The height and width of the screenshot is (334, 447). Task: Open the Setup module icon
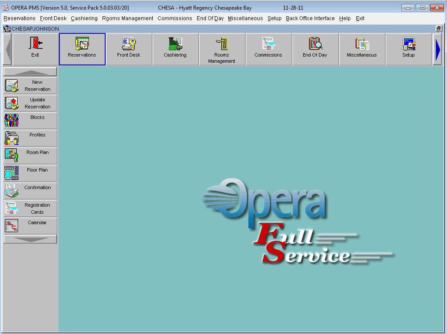coord(409,49)
